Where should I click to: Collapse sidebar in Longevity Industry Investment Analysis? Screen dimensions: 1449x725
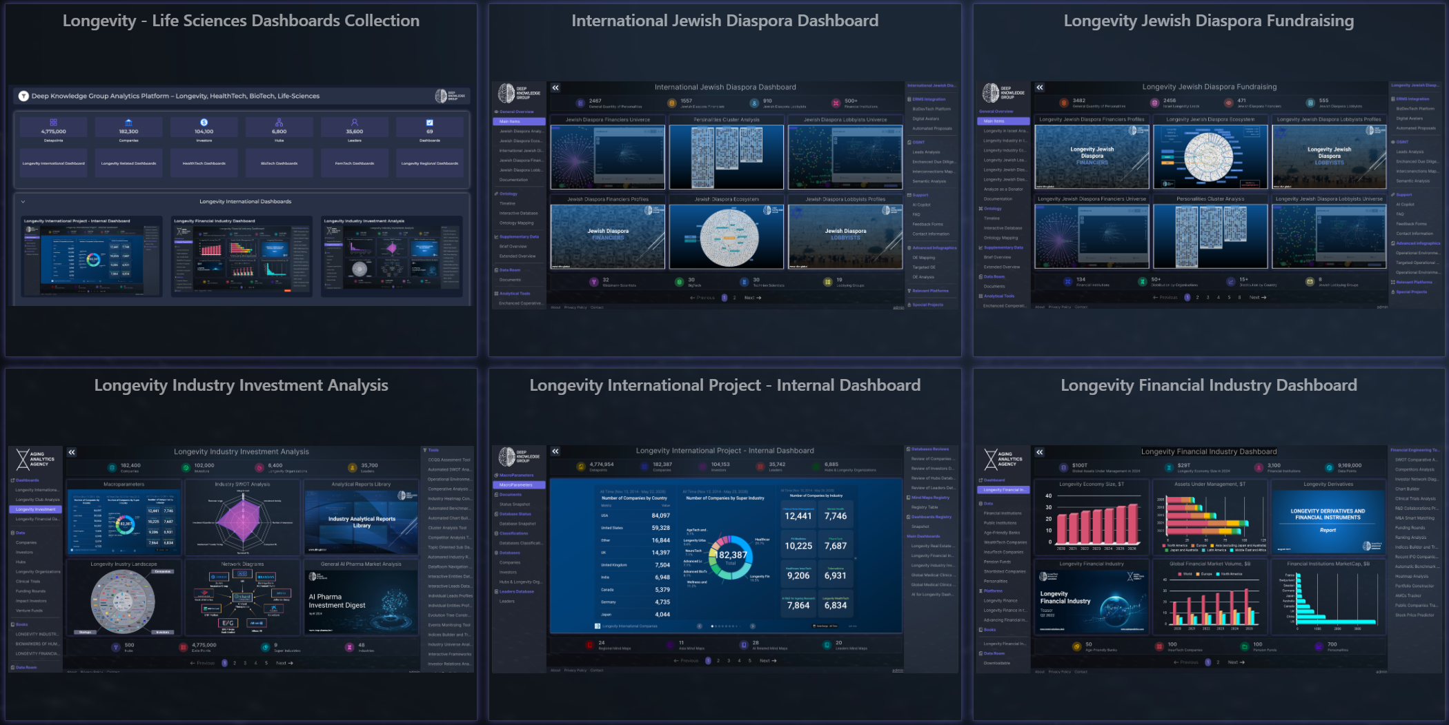(72, 452)
